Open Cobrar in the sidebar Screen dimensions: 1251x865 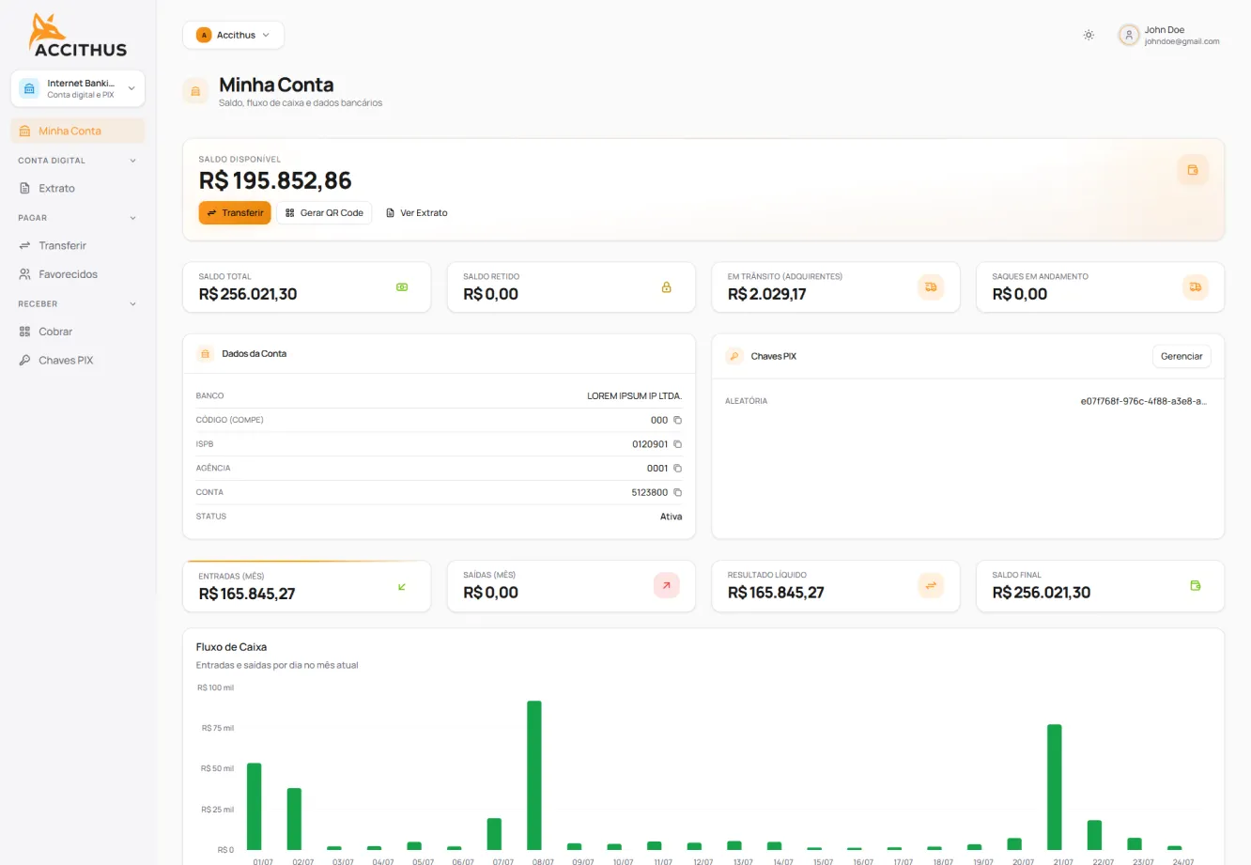(78, 332)
